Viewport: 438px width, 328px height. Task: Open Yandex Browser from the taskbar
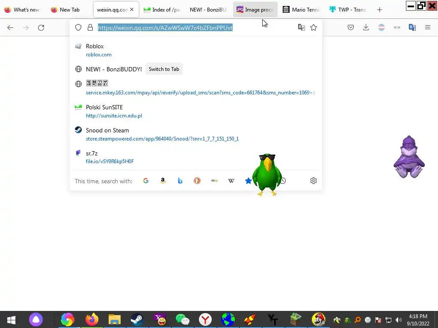coord(205,319)
